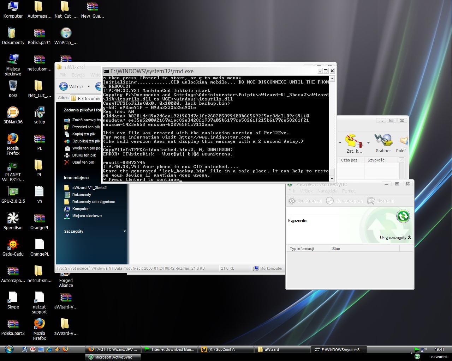
Task: Open WinPcap installer desktop icon
Action: coord(66,36)
